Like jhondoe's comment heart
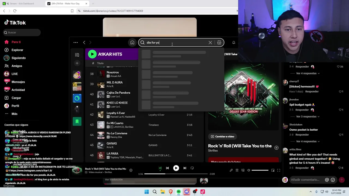The width and height of the screenshot is (349, 196). (x=340, y=110)
